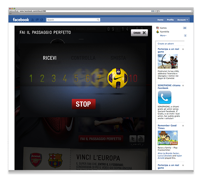Click the More counter badge 1

pyautogui.click(x=185, y=36)
